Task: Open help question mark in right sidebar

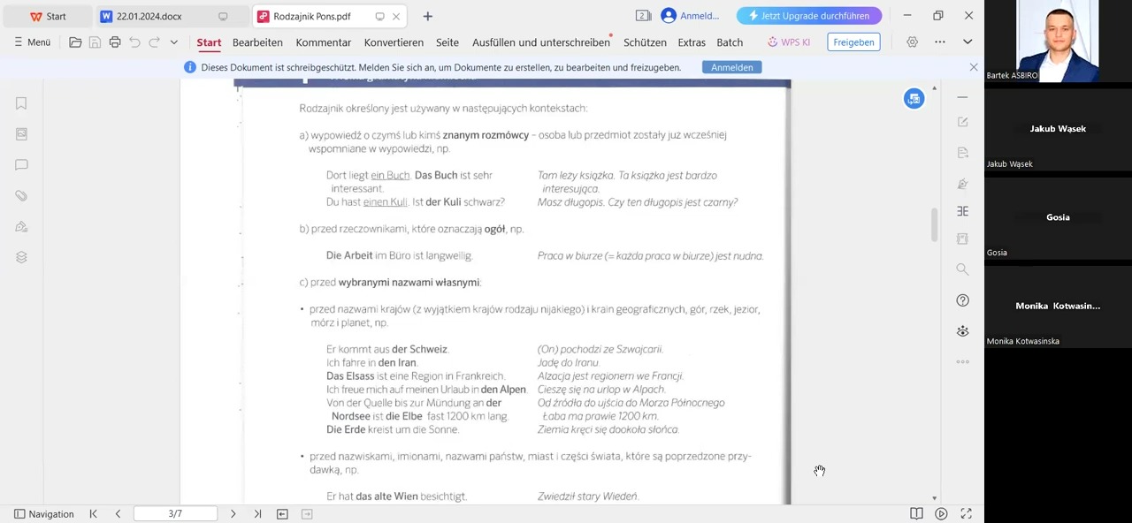Action: 963,300
